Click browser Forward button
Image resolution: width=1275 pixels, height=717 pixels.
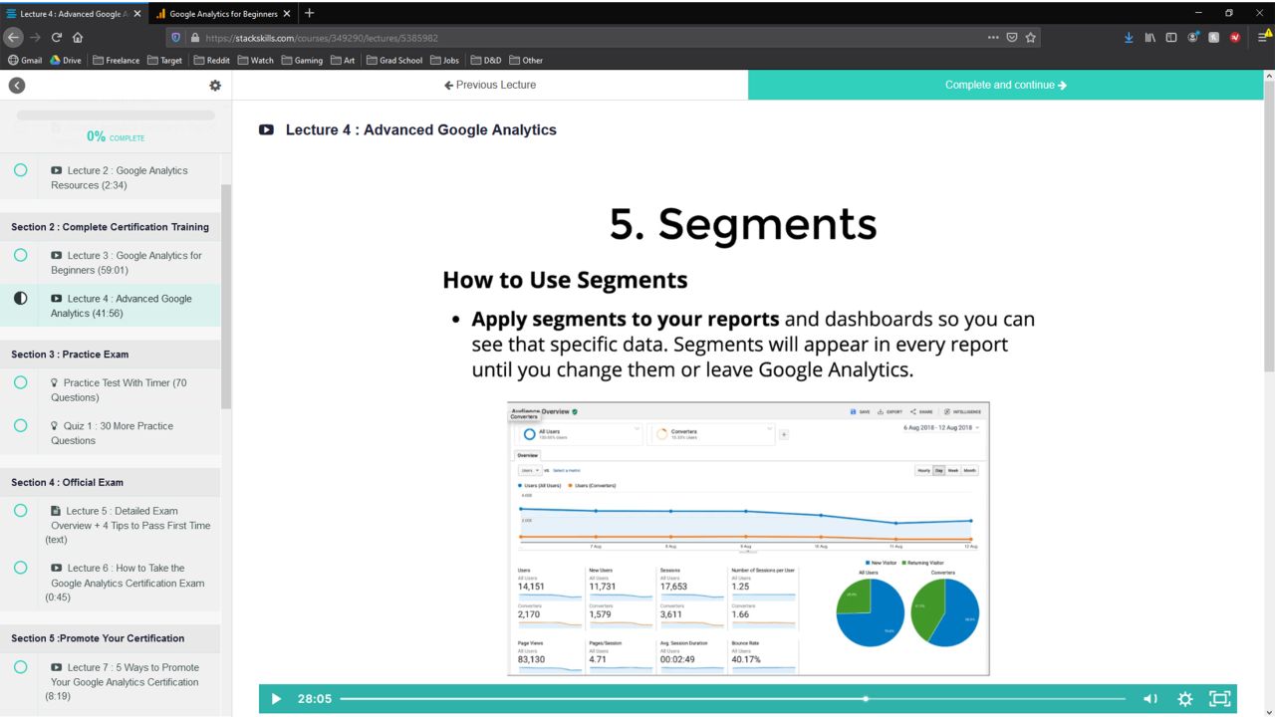pyautogui.click(x=35, y=37)
